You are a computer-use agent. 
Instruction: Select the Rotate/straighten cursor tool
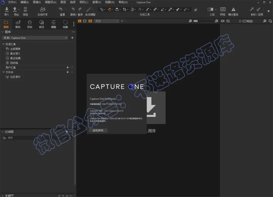(132, 9)
